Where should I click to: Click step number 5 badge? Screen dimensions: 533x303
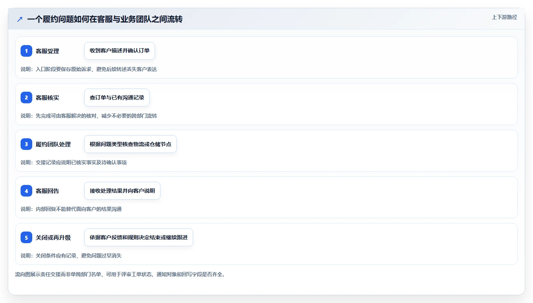coord(26,237)
